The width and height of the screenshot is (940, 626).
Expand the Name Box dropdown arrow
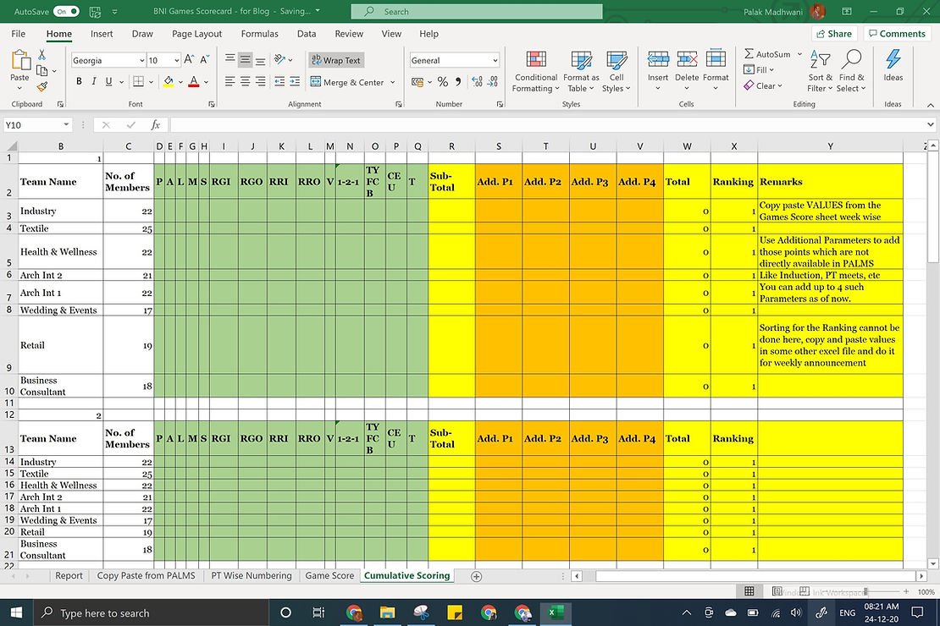click(x=66, y=125)
